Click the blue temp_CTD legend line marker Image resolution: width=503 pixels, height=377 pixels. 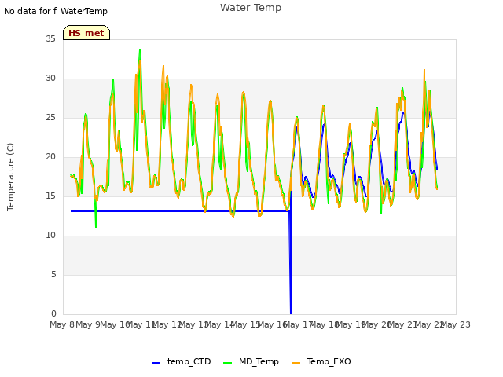coord(156,363)
